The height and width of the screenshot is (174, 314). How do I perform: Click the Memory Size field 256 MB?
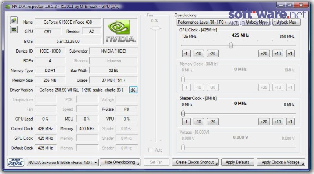[50, 80]
